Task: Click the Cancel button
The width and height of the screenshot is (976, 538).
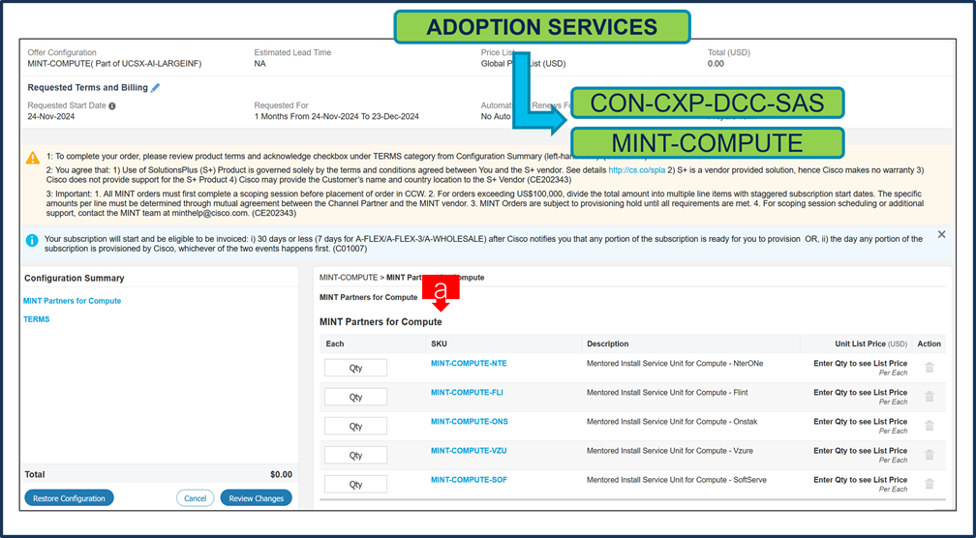Action: tap(195, 498)
